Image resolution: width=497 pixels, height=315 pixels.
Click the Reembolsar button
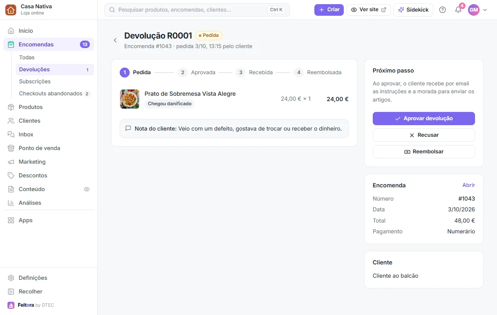click(x=424, y=152)
